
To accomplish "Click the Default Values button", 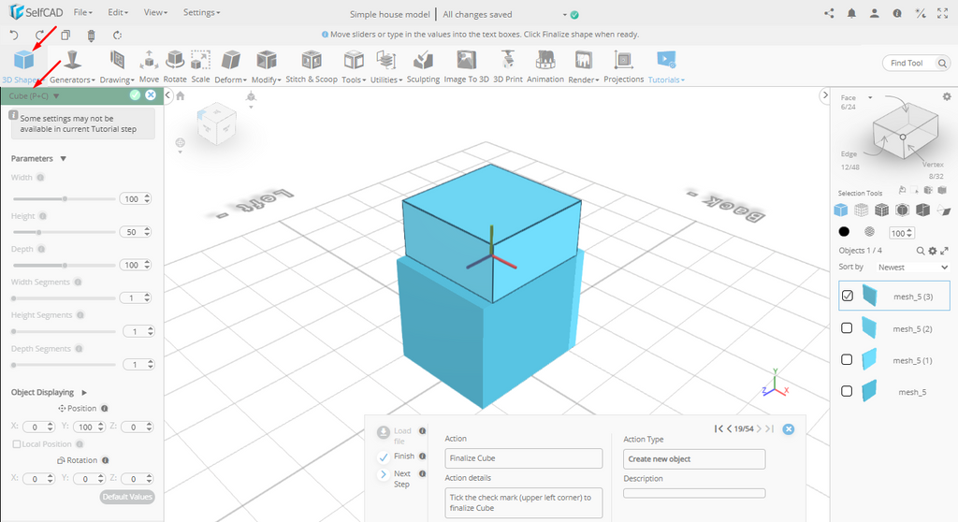I will (x=127, y=497).
